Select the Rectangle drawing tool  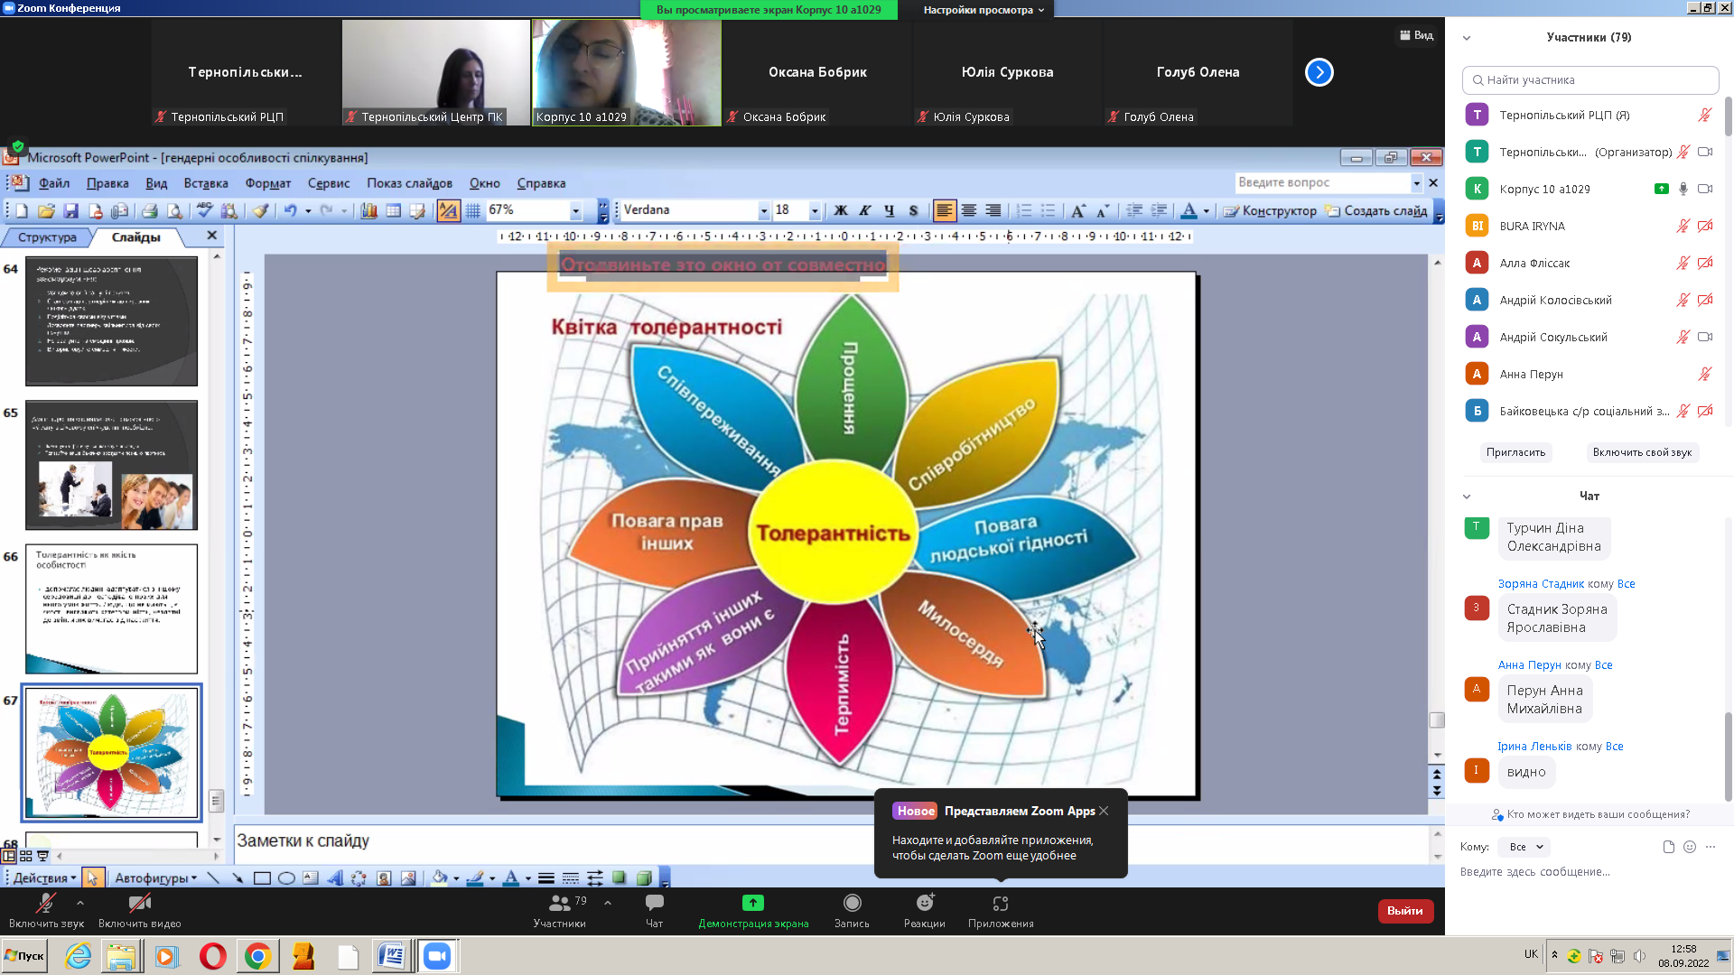pyautogui.click(x=262, y=877)
